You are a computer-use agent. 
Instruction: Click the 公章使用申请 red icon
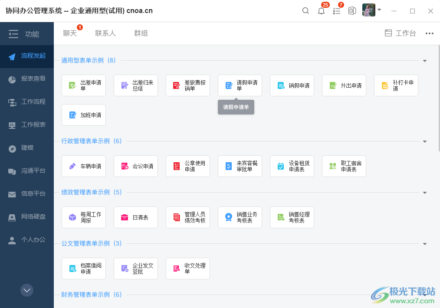click(177, 166)
